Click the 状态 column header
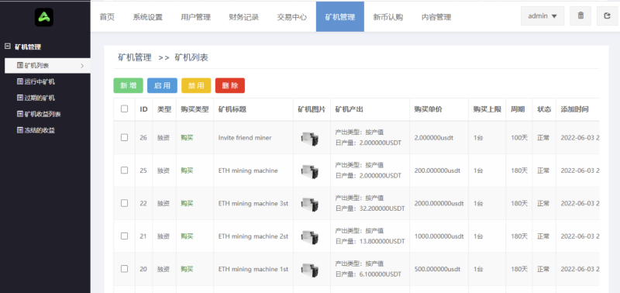Screen dimensions: 620x293 (x=544, y=109)
